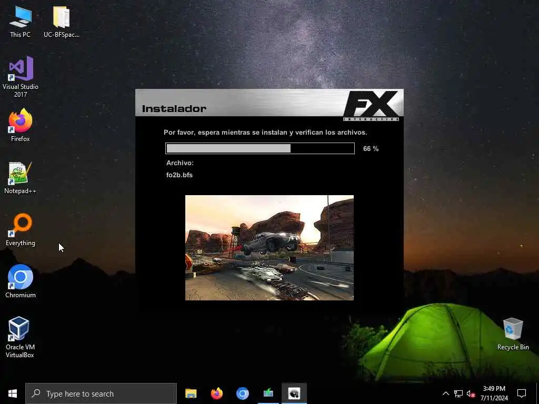Click the taskbar search box
Screen dimensions: 539x404
click(101, 393)
